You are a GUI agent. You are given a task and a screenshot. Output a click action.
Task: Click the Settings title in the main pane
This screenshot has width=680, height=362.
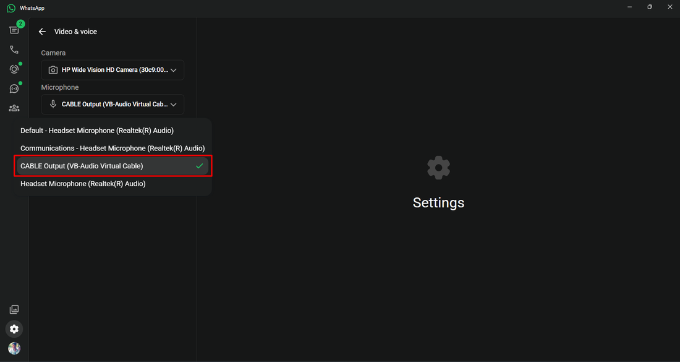[438, 203]
